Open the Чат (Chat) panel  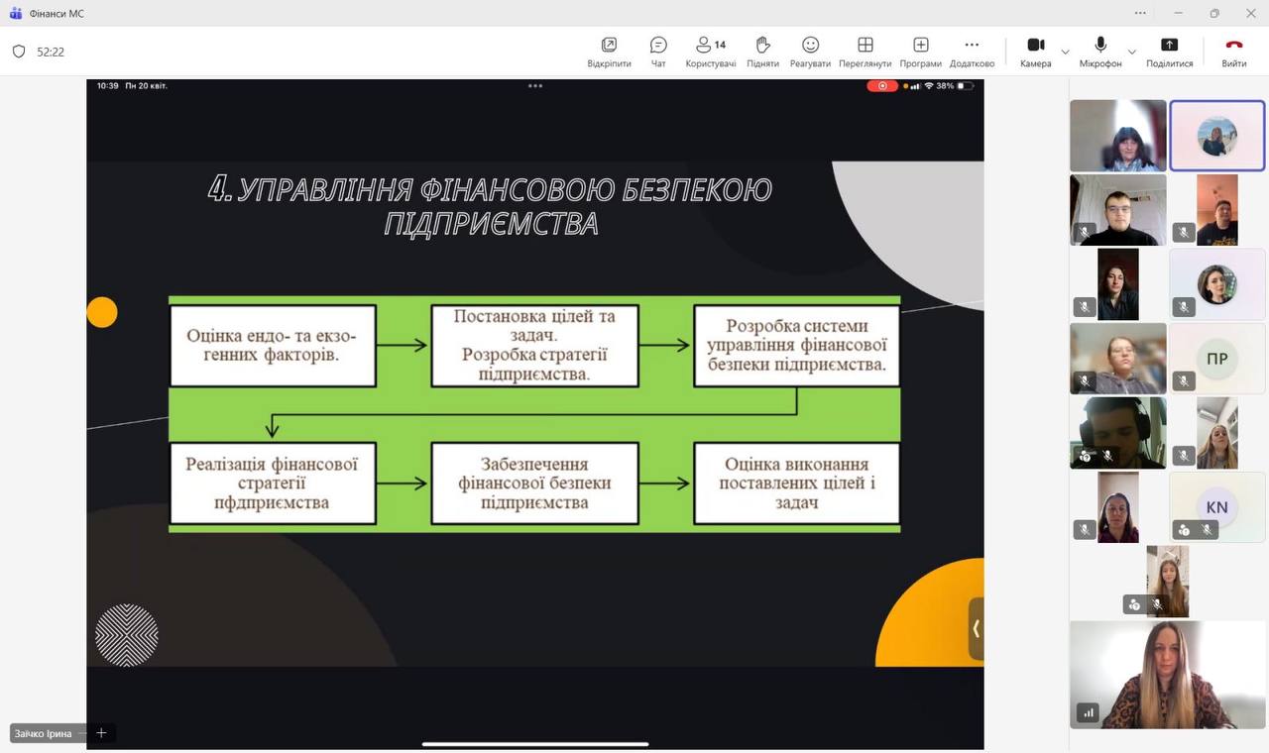[x=658, y=51]
